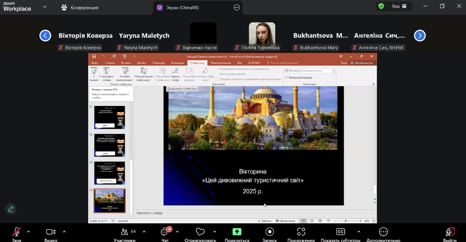466x242 pixels.
Task: Click the Отреагировать reactions heart icon
Action: [200, 232]
